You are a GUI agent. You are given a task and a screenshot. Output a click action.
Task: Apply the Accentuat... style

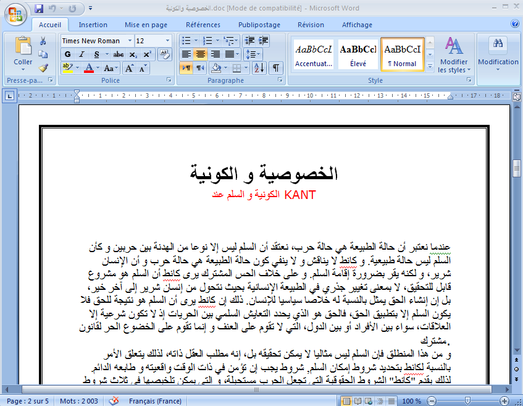click(314, 54)
